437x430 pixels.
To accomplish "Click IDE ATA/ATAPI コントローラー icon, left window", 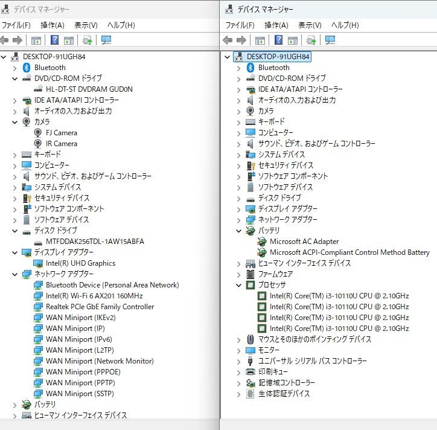I will [27, 100].
